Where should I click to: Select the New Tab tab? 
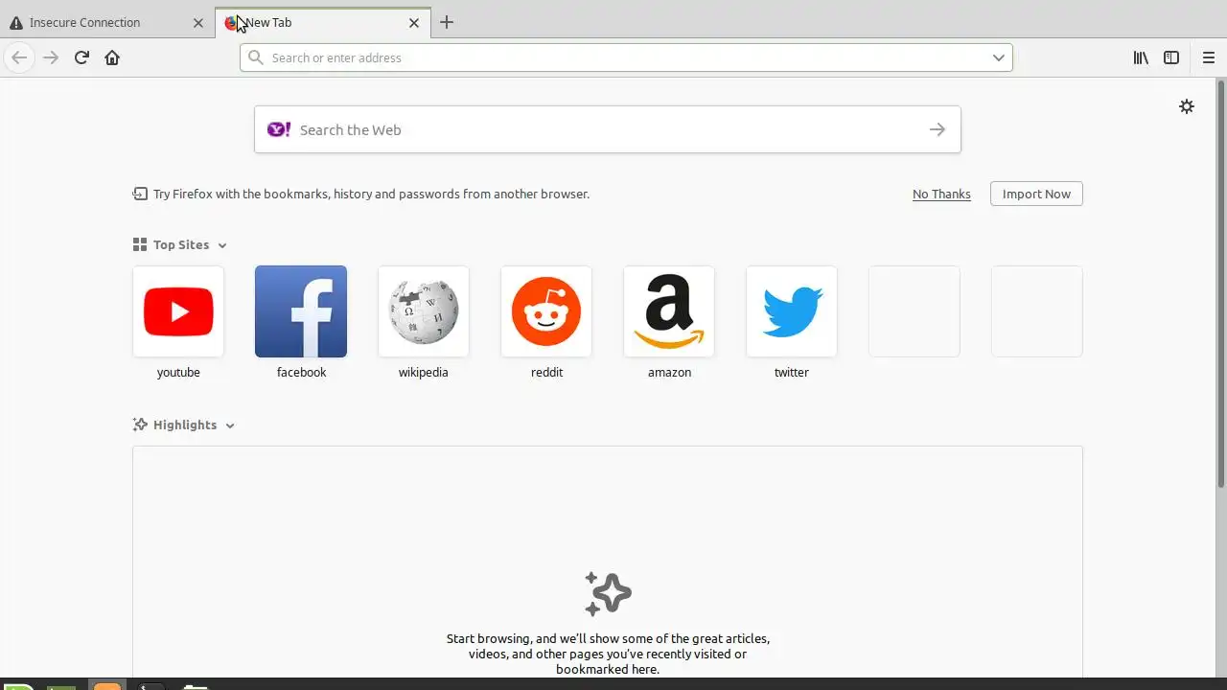click(x=324, y=22)
